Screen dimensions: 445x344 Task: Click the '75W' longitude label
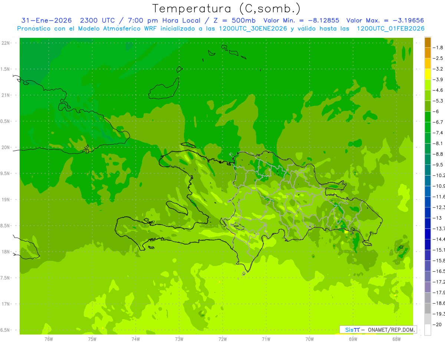pyautogui.click(x=92, y=339)
